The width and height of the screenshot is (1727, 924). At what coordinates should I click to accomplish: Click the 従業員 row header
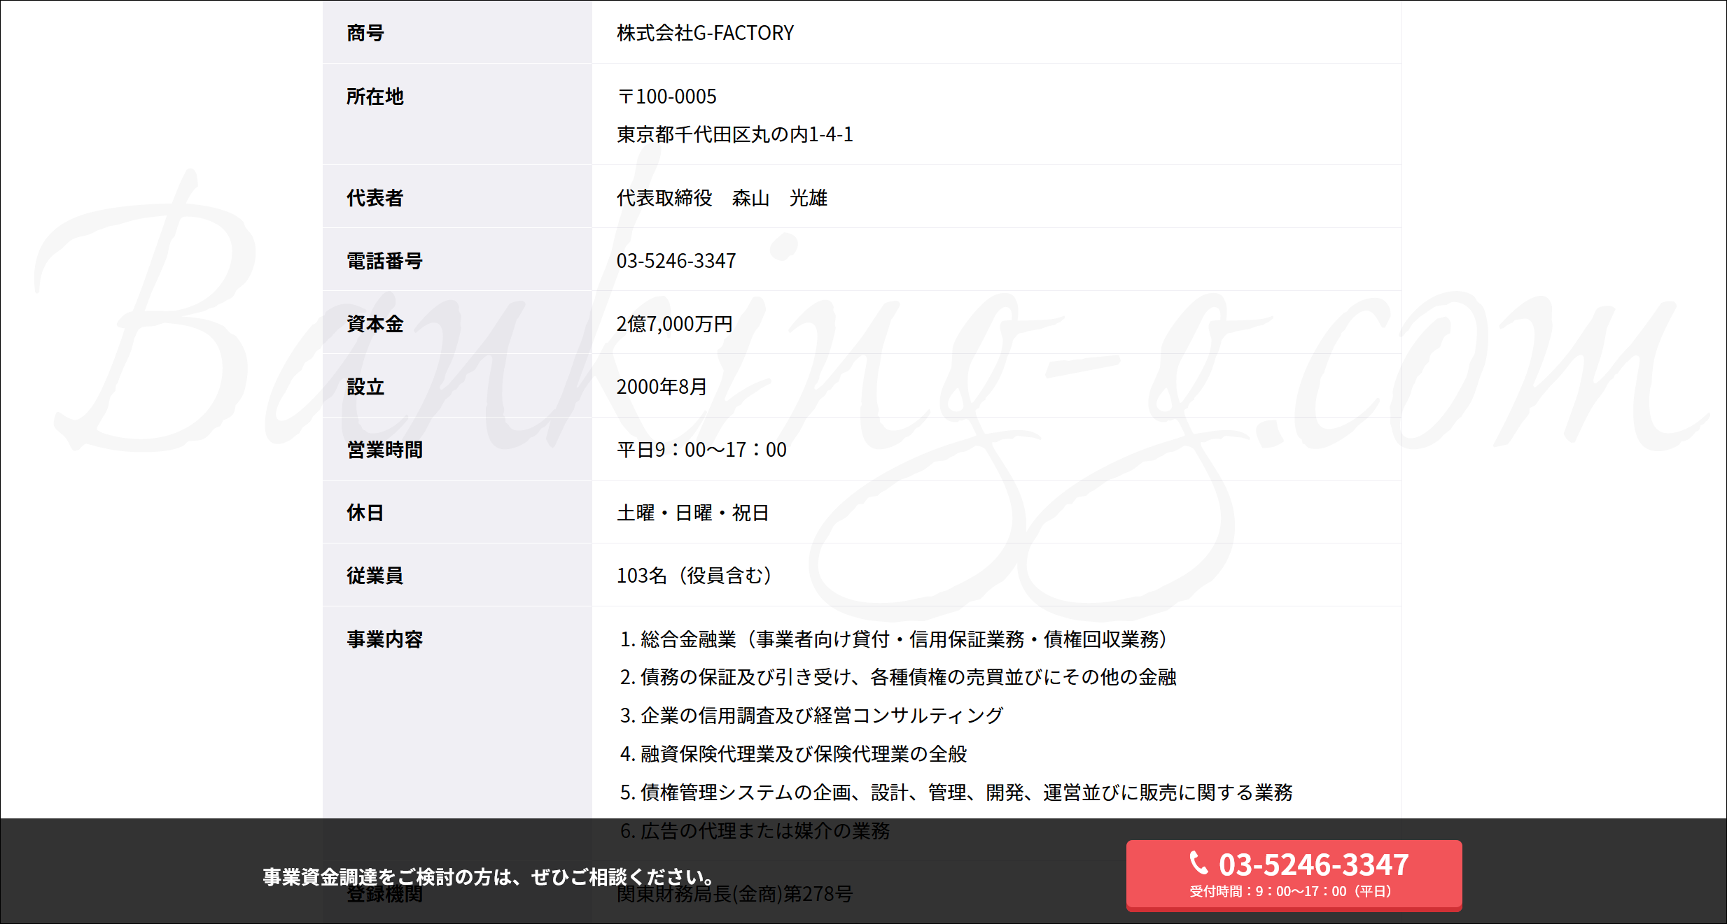457,575
